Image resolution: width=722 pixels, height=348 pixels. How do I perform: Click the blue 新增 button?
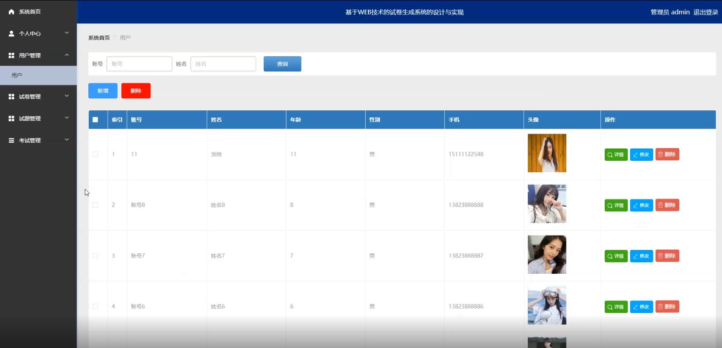[x=103, y=91]
